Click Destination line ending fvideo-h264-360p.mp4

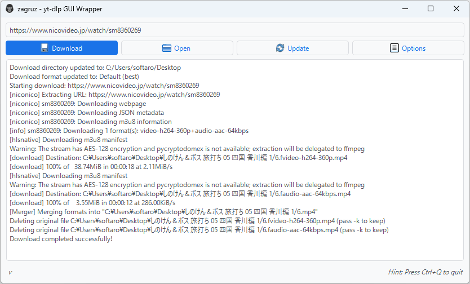pyautogui.click(x=178, y=158)
